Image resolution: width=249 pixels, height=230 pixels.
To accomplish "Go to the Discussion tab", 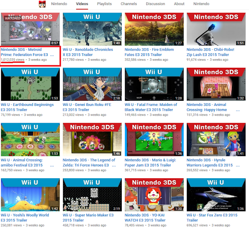I will [x=155, y=4].
